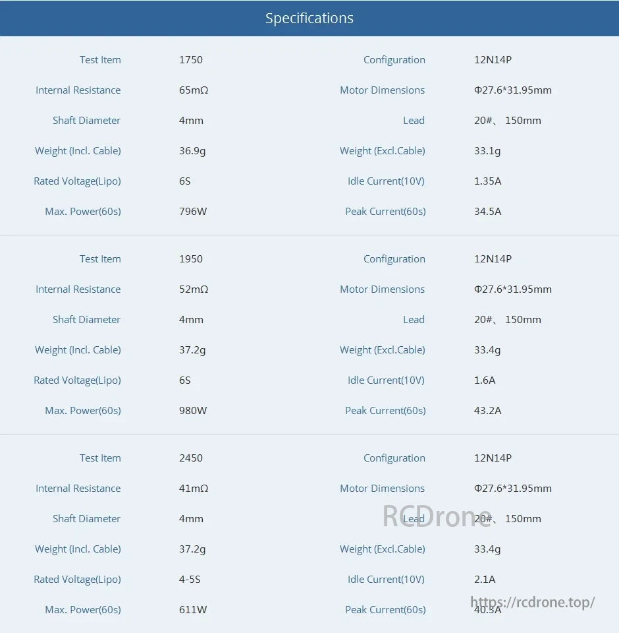Select the 36.9g weight value
Viewport: 619px width, 633px height.
point(192,151)
